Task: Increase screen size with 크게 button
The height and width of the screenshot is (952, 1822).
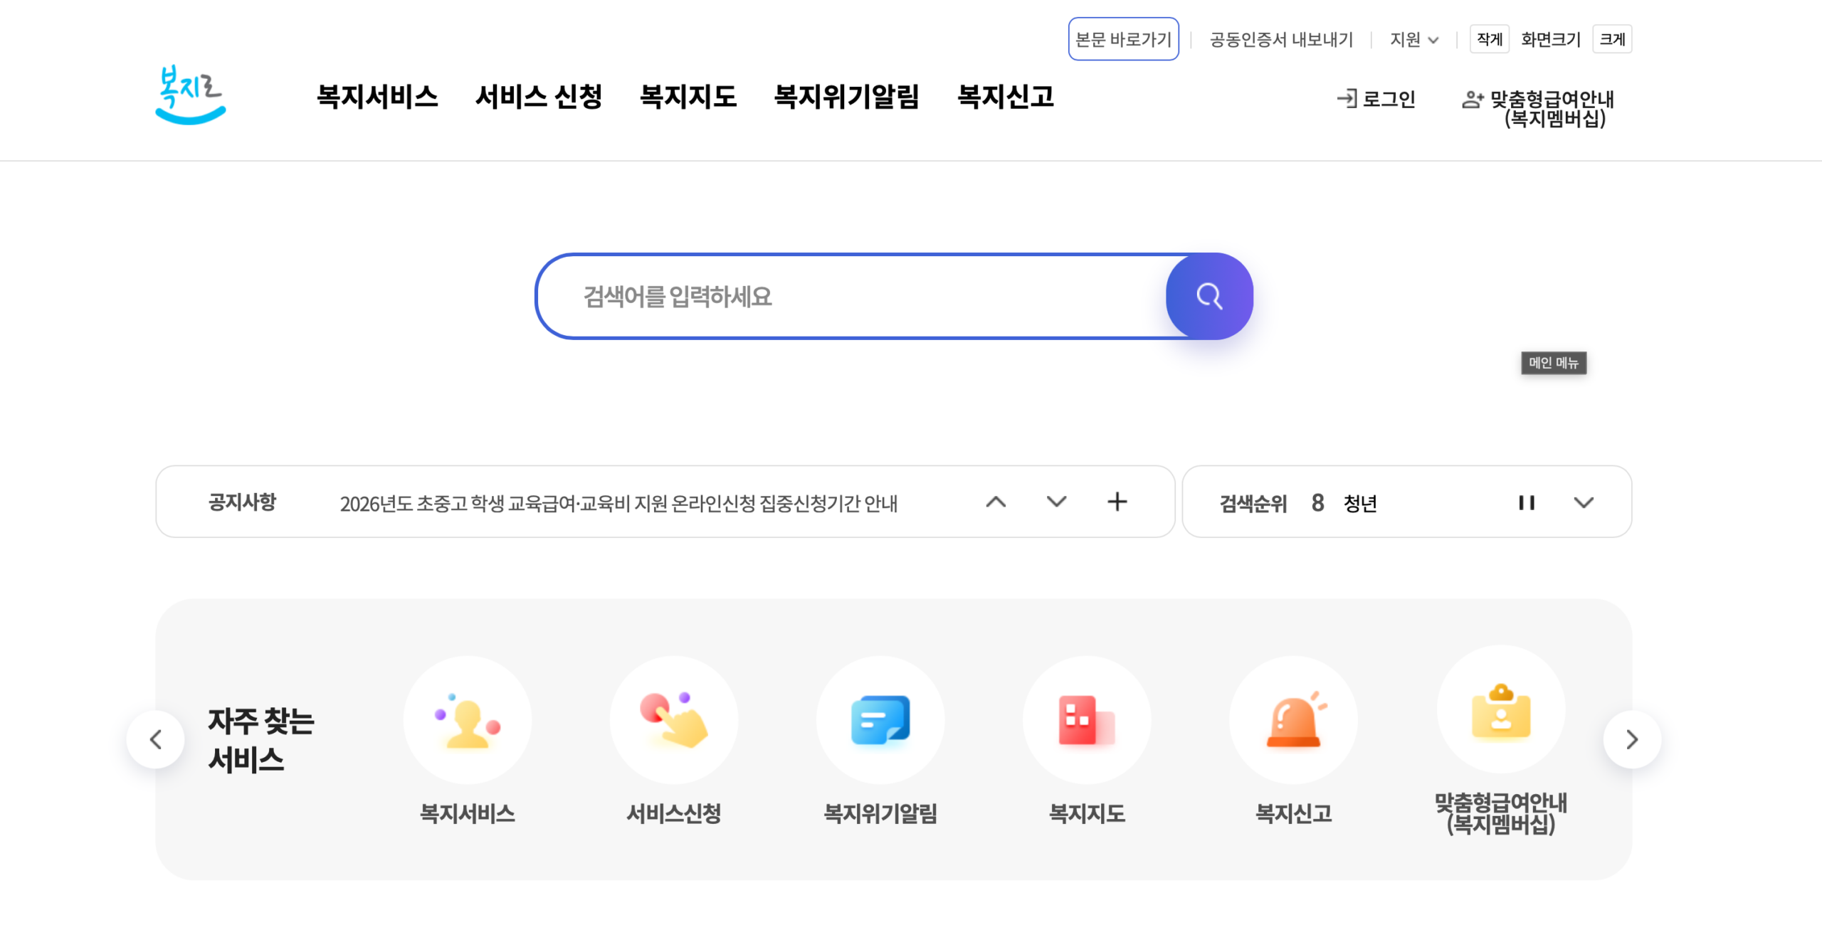Action: click(1611, 39)
